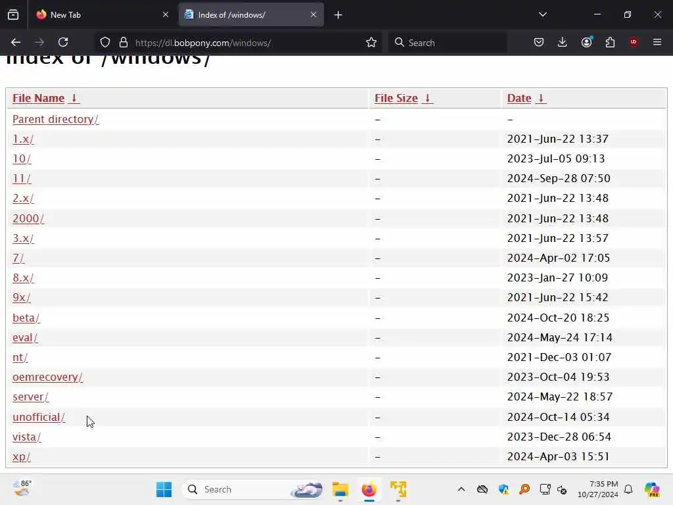The width and height of the screenshot is (673, 505).
Task: Open the 9x/ folder
Action: point(22,298)
